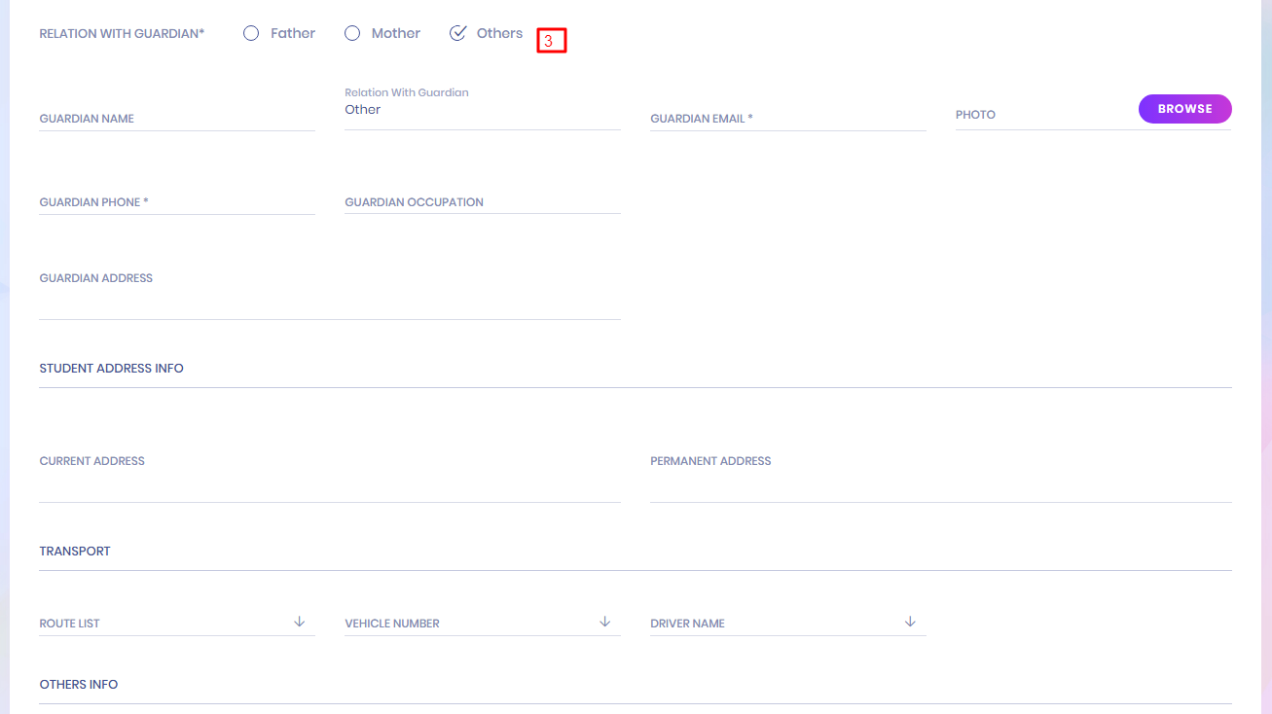
Task: Focus the Guardian Email input
Action: click(x=787, y=118)
